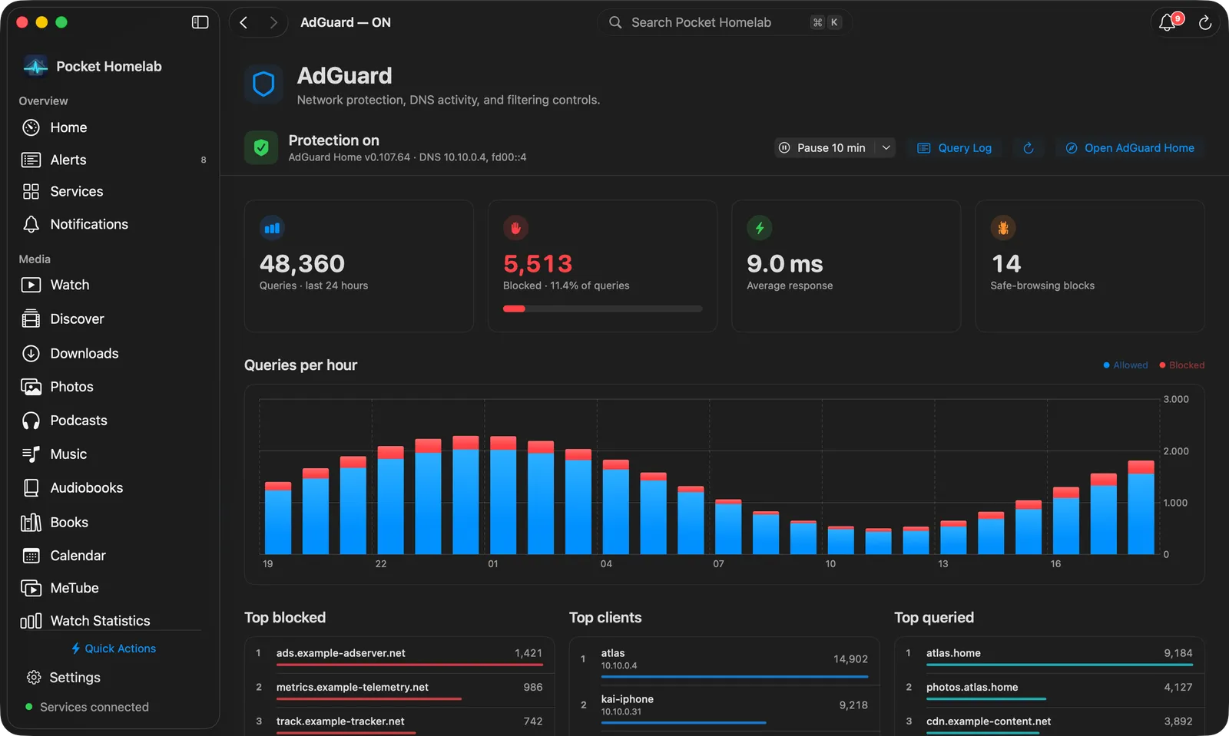1229x736 pixels.
Task: Toggle the sidebar panel icon
Action: pos(200,22)
